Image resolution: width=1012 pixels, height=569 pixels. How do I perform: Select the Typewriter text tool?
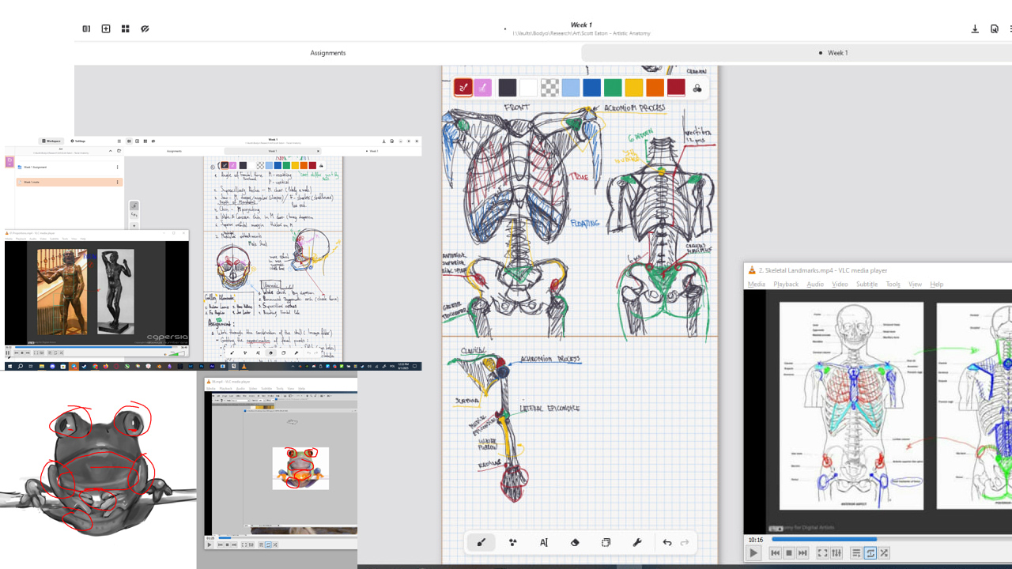coord(544,543)
